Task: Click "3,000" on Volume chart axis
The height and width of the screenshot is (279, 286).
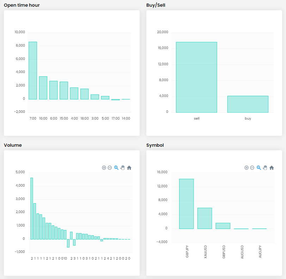Action: [20, 199]
